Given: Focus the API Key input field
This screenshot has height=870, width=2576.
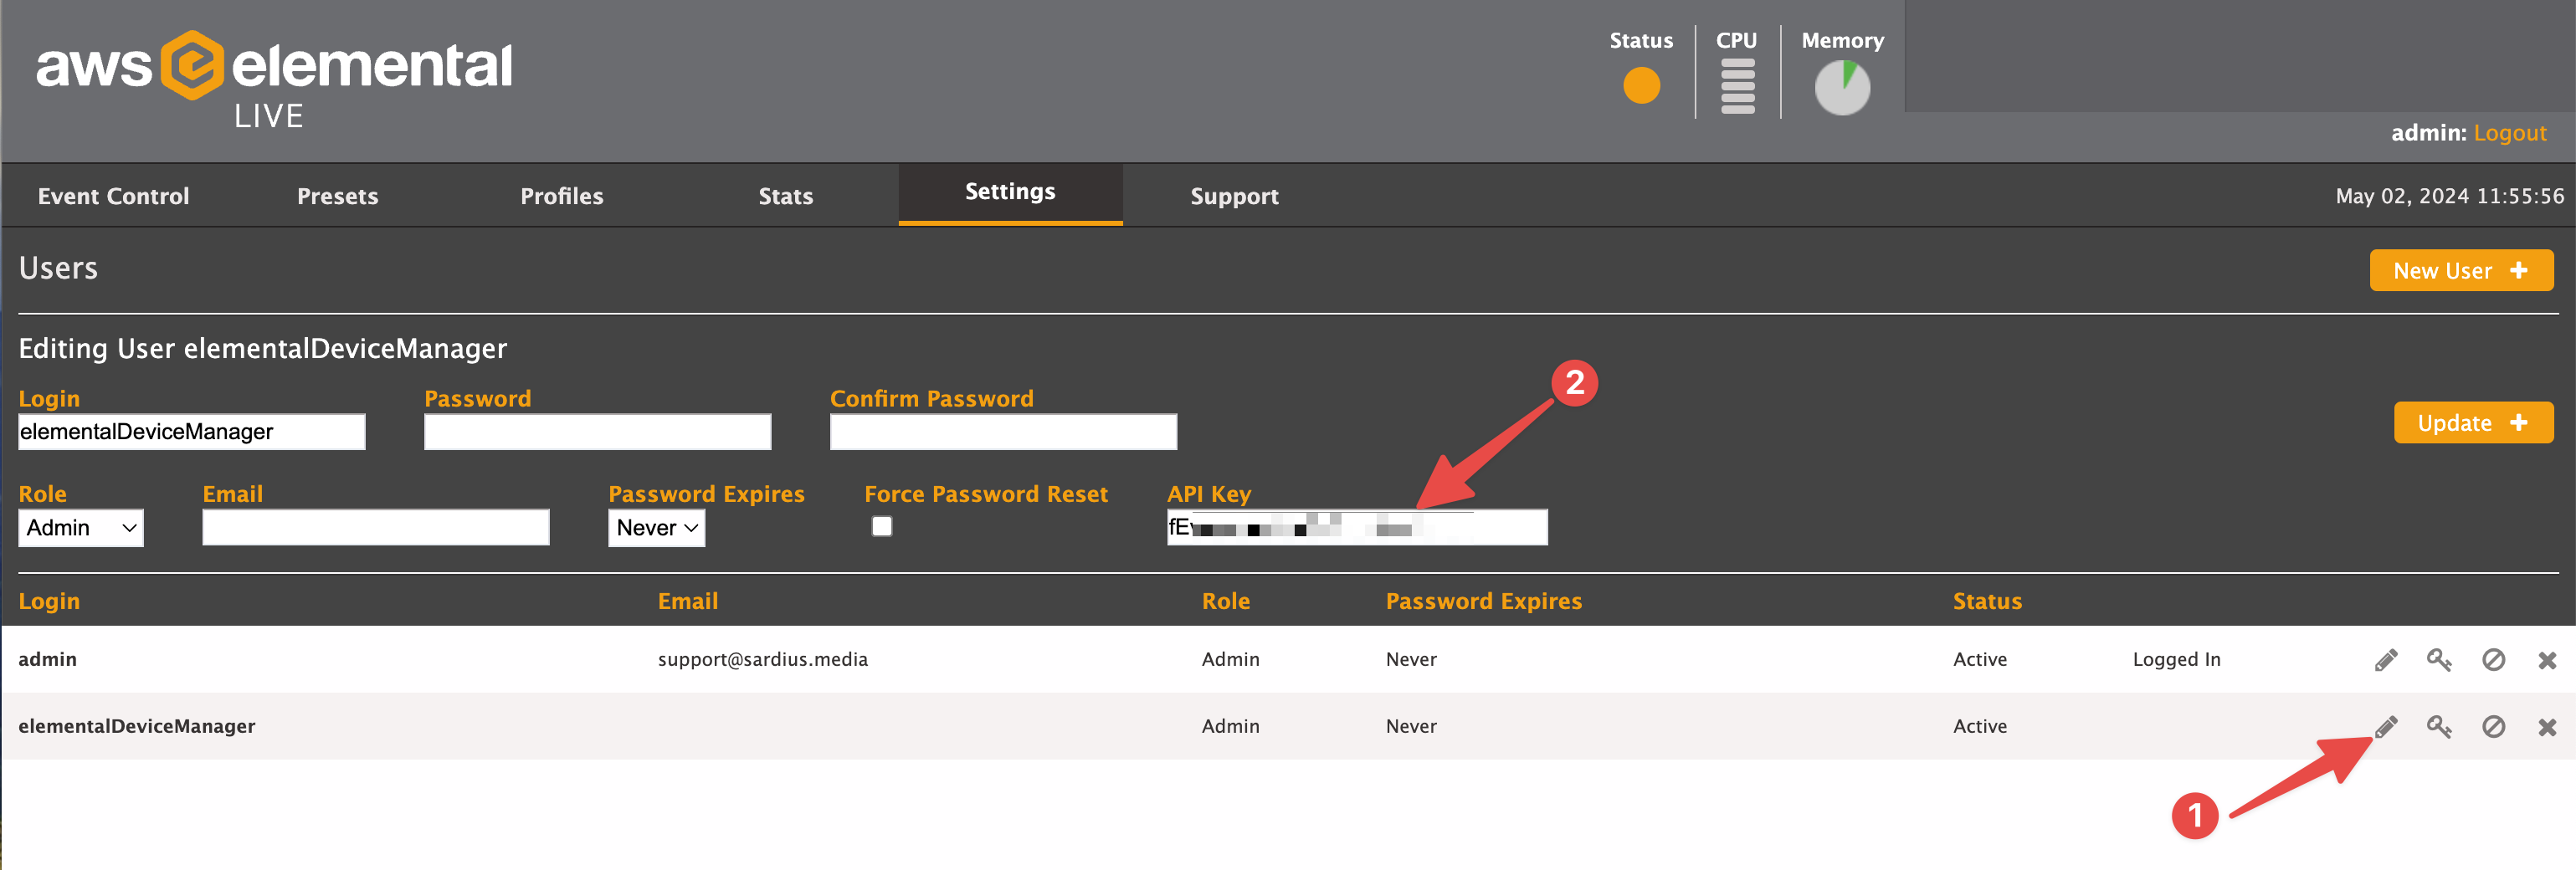Looking at the screenshot, I should (1357, 527).
